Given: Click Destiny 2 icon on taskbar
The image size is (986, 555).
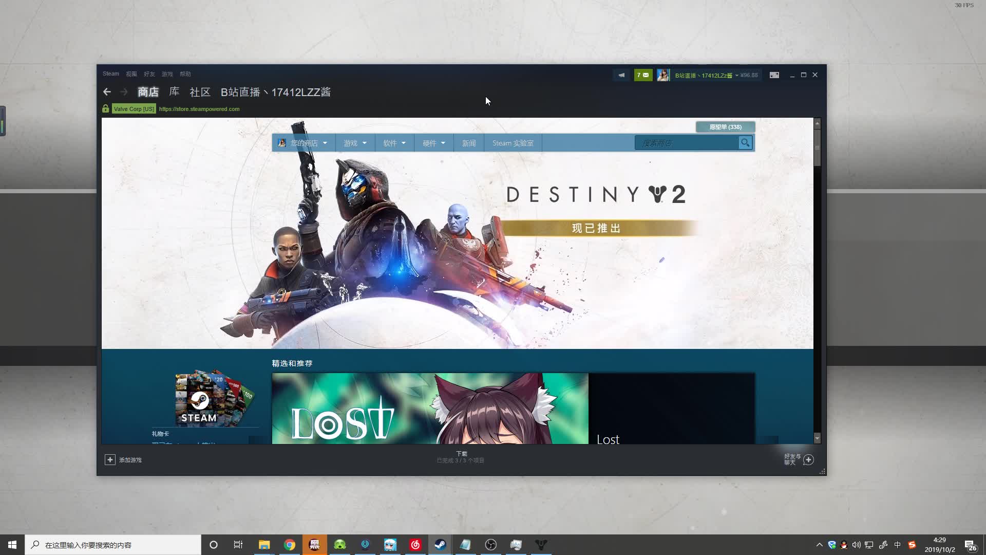Looking at the screenshot, I should pyautogui.click(x=541, y=545).
